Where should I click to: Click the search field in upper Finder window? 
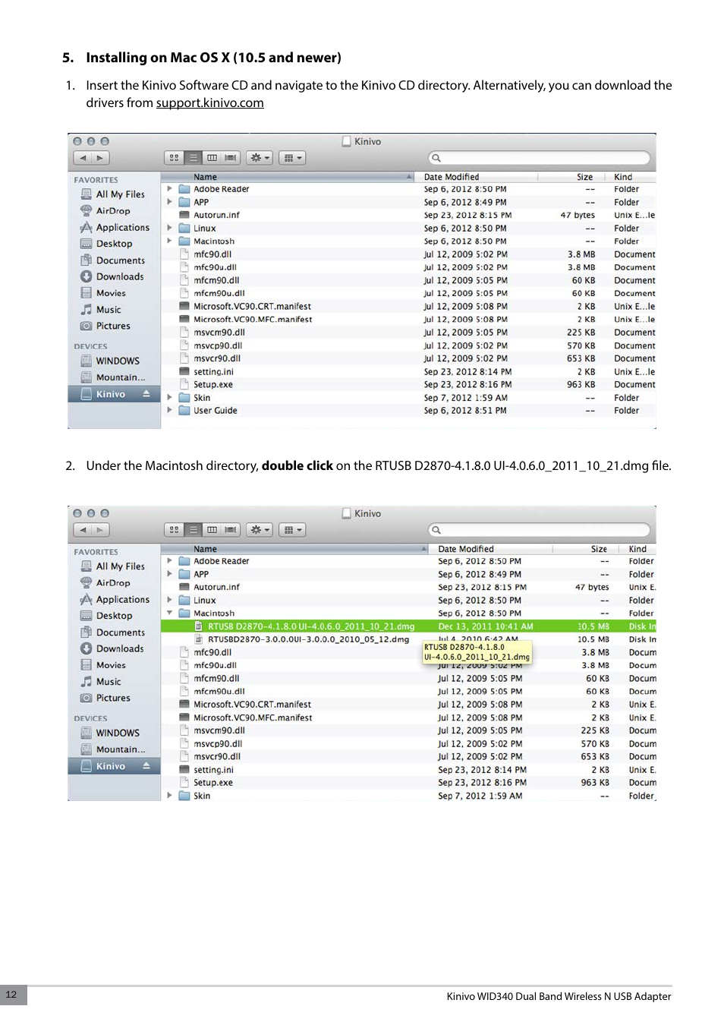coord(540,158)
